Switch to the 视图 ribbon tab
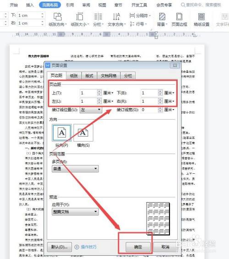229x259 pixels. (x=102, y=5)
